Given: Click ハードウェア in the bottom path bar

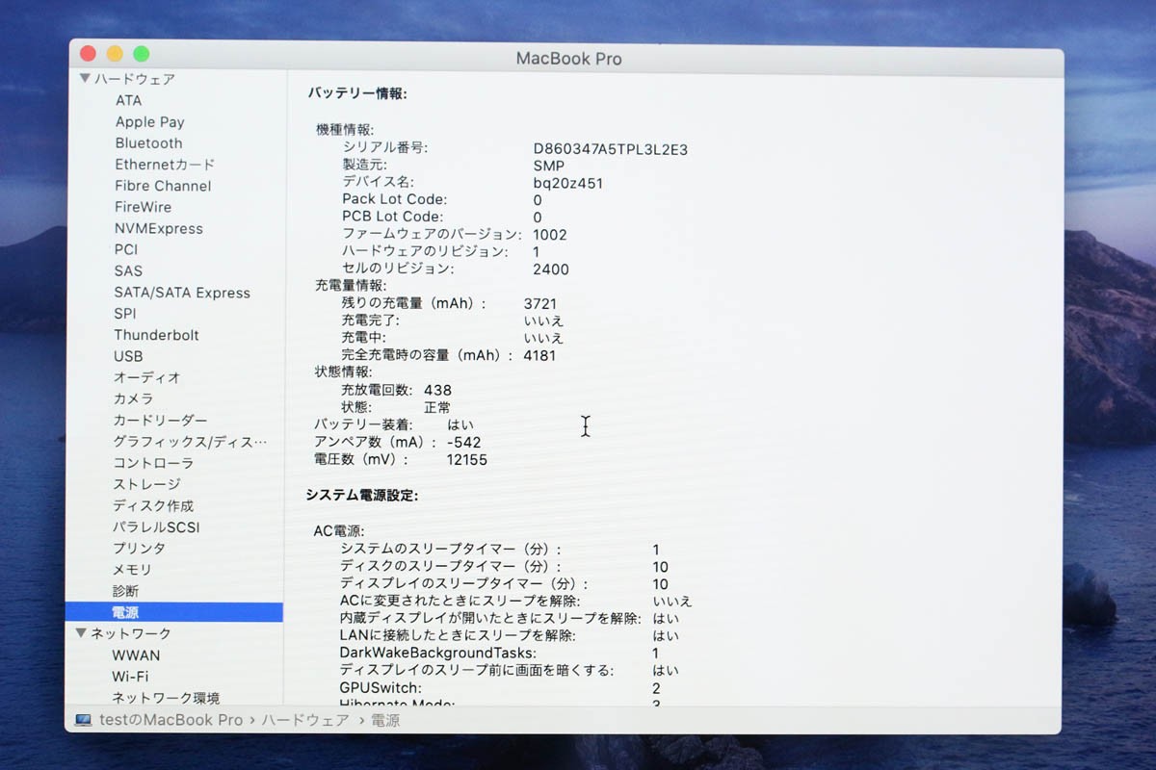Looking at the screenshot, I should [x=304, y=720].
